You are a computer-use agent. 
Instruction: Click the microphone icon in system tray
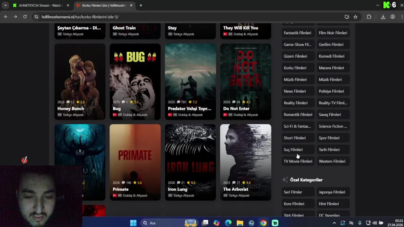pyautogui.click(x=359, y=223)
